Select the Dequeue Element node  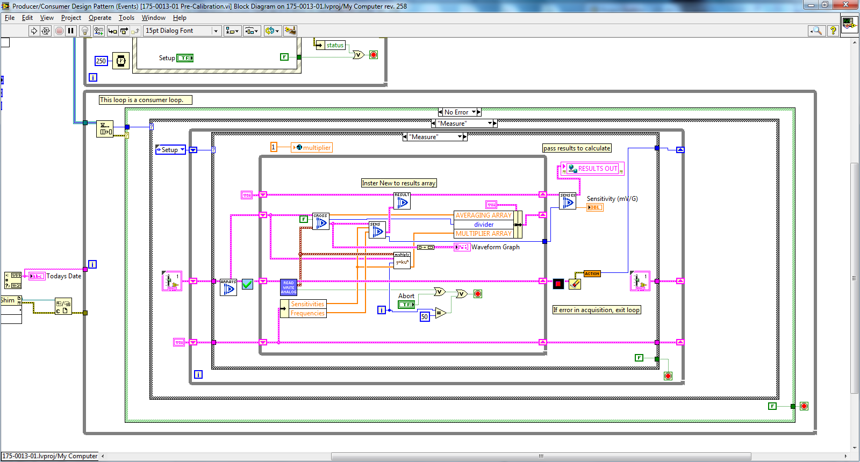click(x=105, y=128)
